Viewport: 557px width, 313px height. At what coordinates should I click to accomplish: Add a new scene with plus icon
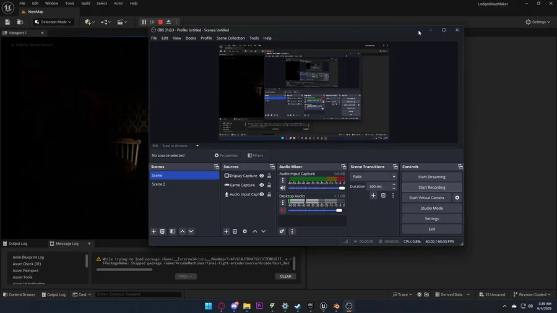tap(154, 231)
